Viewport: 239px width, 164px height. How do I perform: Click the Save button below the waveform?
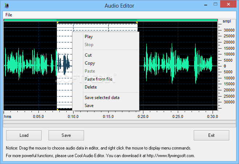point(66,135)
